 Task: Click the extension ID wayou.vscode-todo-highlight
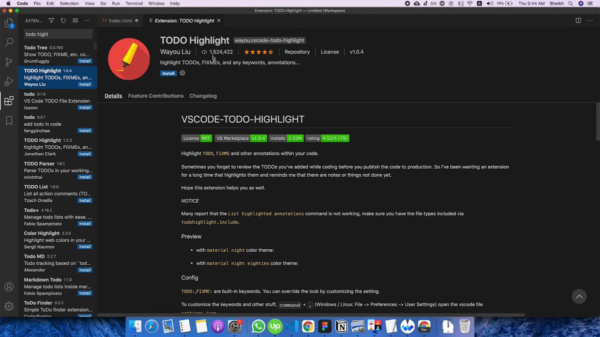tap(269, 40)
